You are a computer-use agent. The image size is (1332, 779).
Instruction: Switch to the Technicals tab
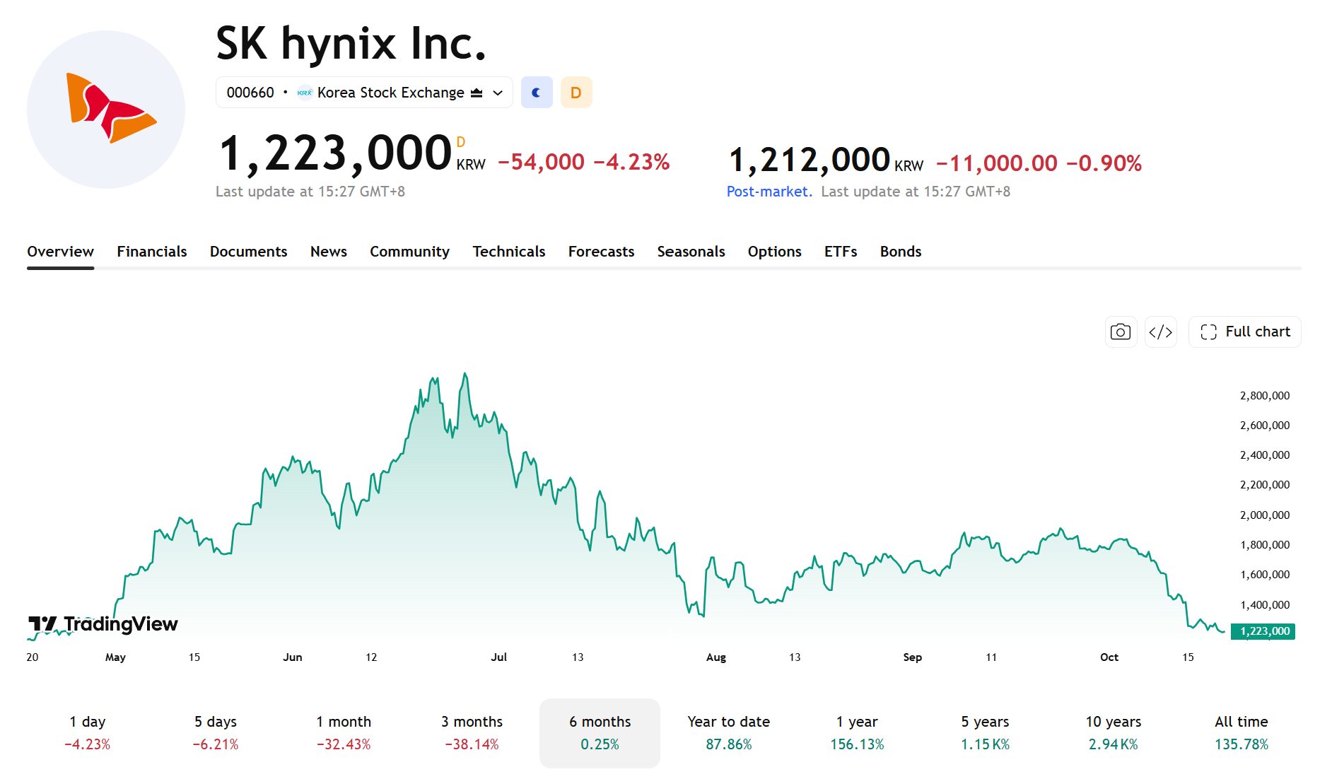tap(509, 252)
